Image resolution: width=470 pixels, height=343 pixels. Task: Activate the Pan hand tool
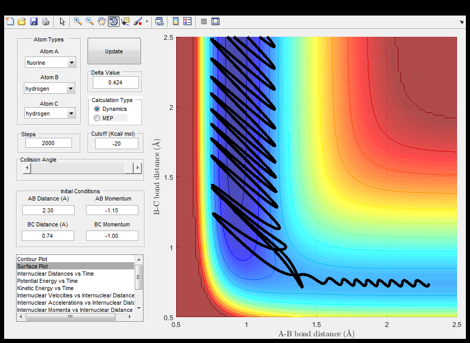tap(102, 21)
